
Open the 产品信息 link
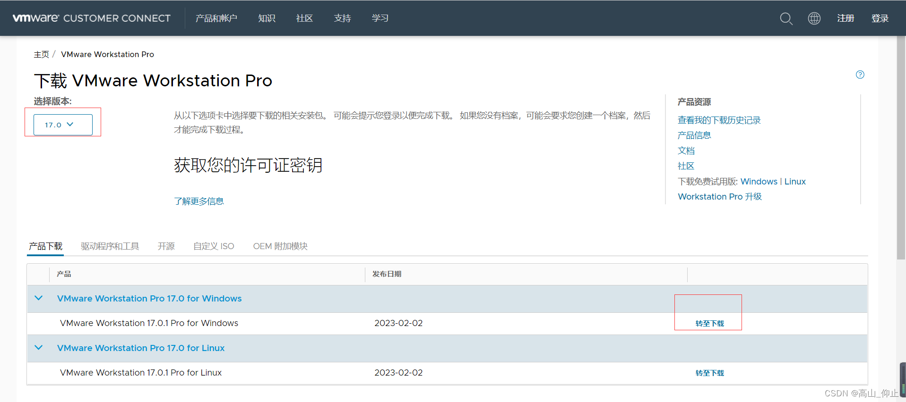tap(694, 135)
